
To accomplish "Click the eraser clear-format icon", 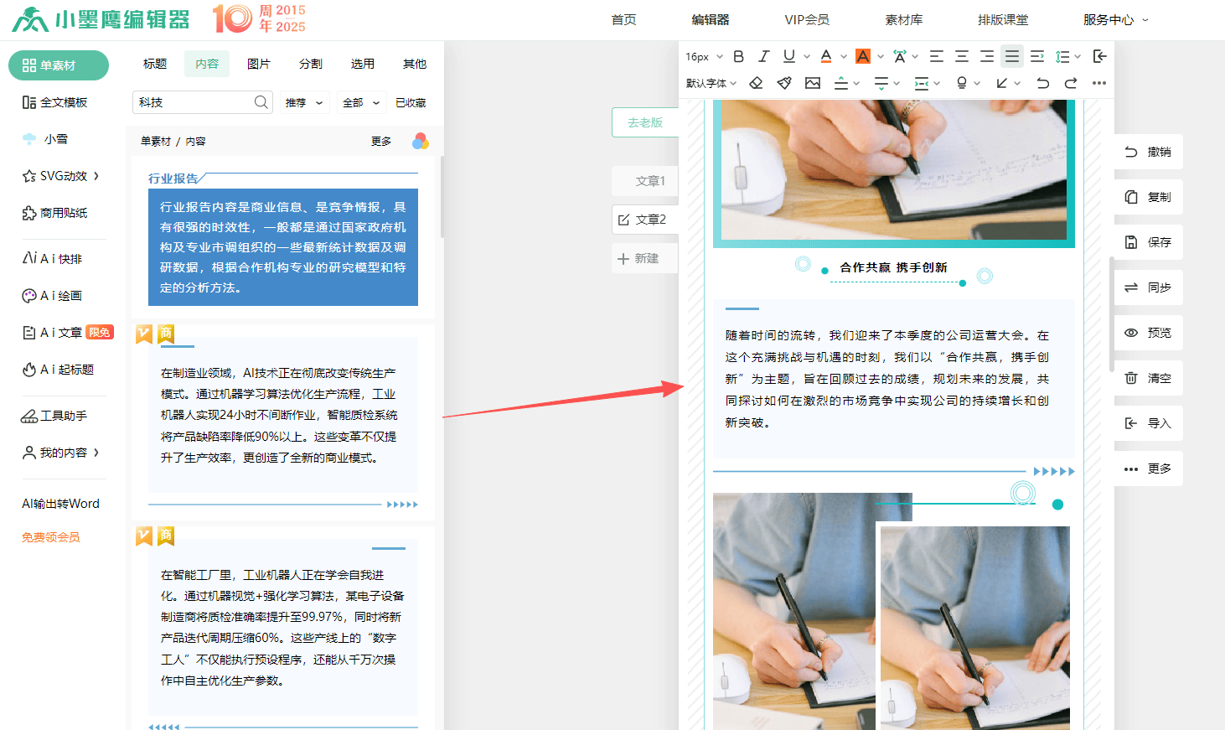I will pos(756,83).
